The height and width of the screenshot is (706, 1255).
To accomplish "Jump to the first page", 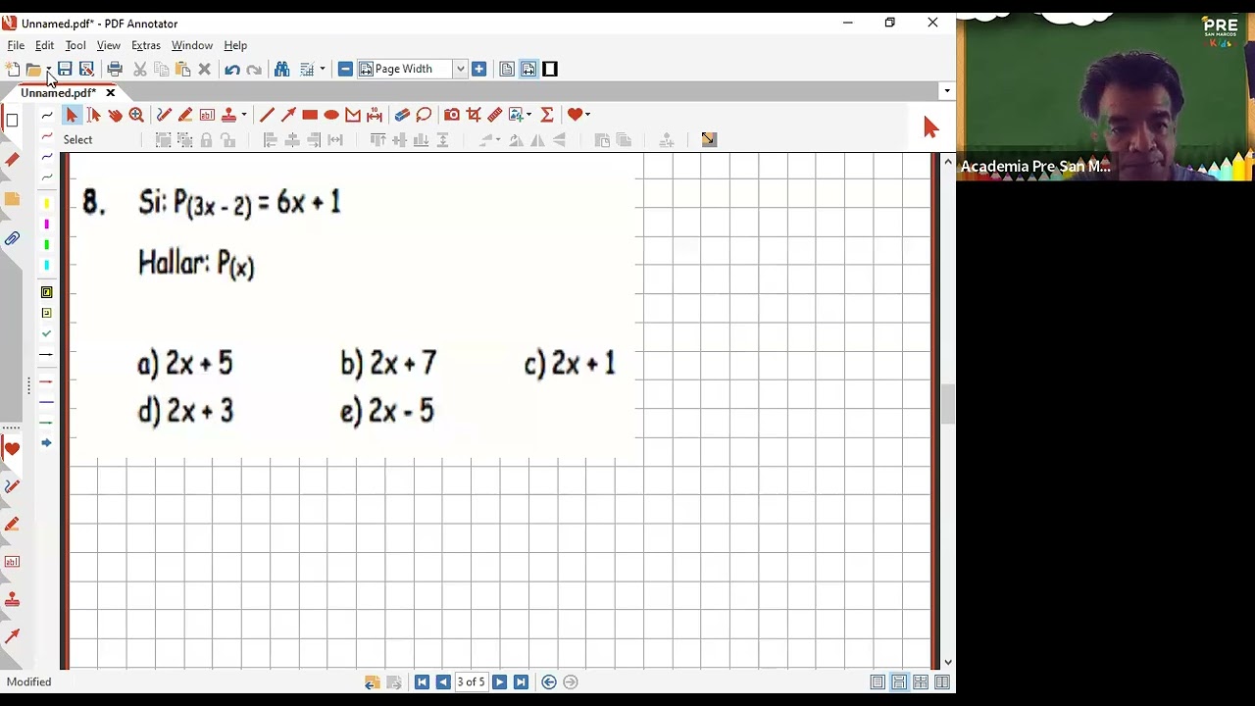I will (x=422, y=682).
